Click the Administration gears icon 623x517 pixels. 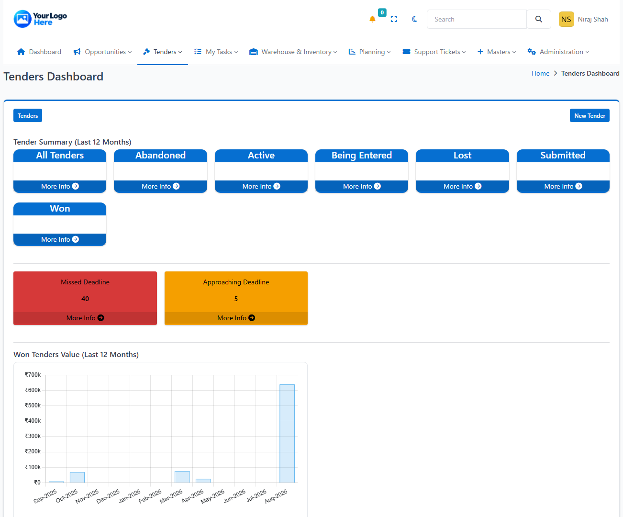(x=532, y=52)
